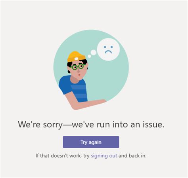
Task: Click the Try again button
Action: pos(91,142)
